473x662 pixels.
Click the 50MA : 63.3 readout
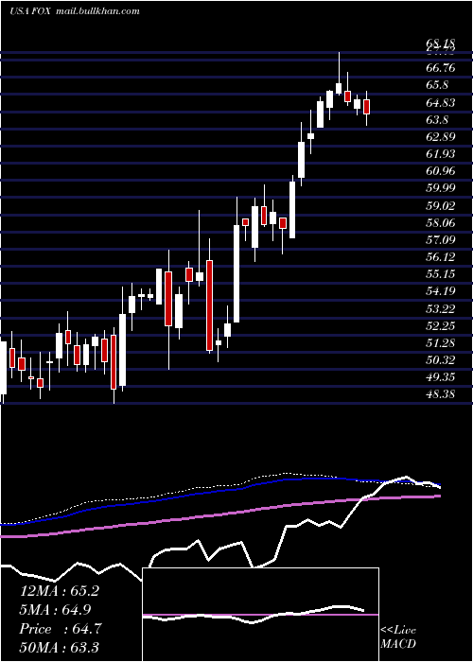coord(60,647)
